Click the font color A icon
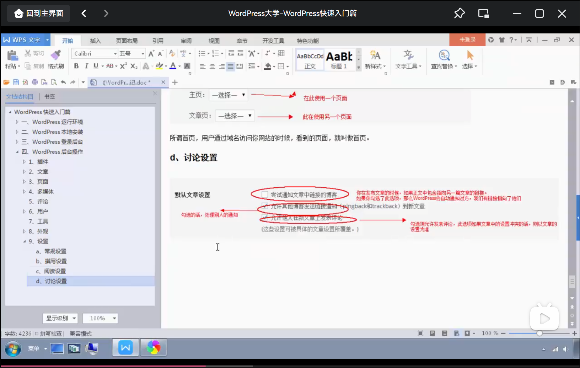Viewport: 580px width, 368px height. [173, 66]
